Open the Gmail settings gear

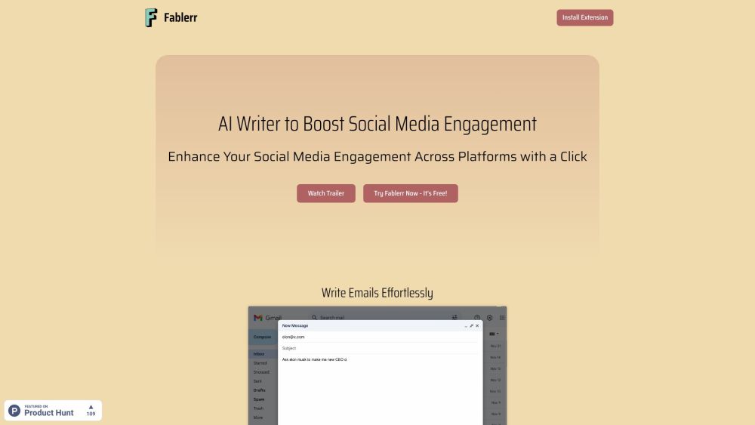(x=489, y=318)
